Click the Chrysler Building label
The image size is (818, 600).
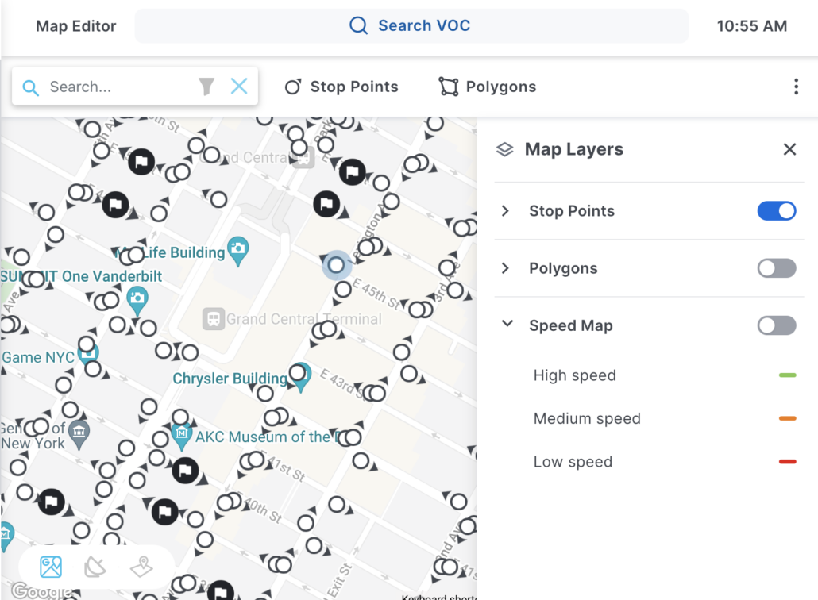[230, 379]
